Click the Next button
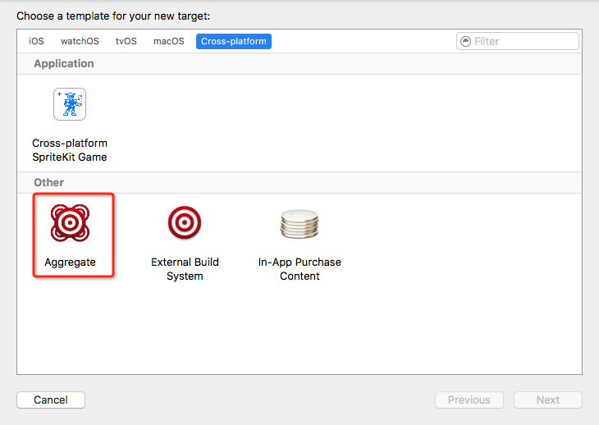Screen dimensions: 599x425 tap(548, 400)
